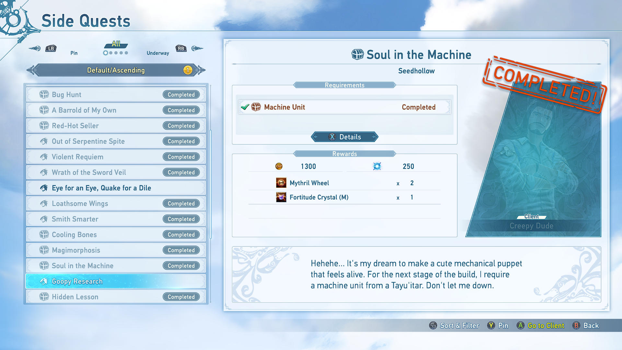Select the last tab page indicator dot

click(x=126, y=53)
